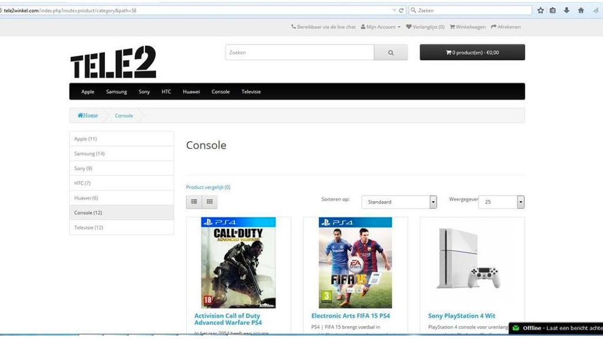Open the bookmarks list icon in the browser toolbar

[x=553, y=11]
